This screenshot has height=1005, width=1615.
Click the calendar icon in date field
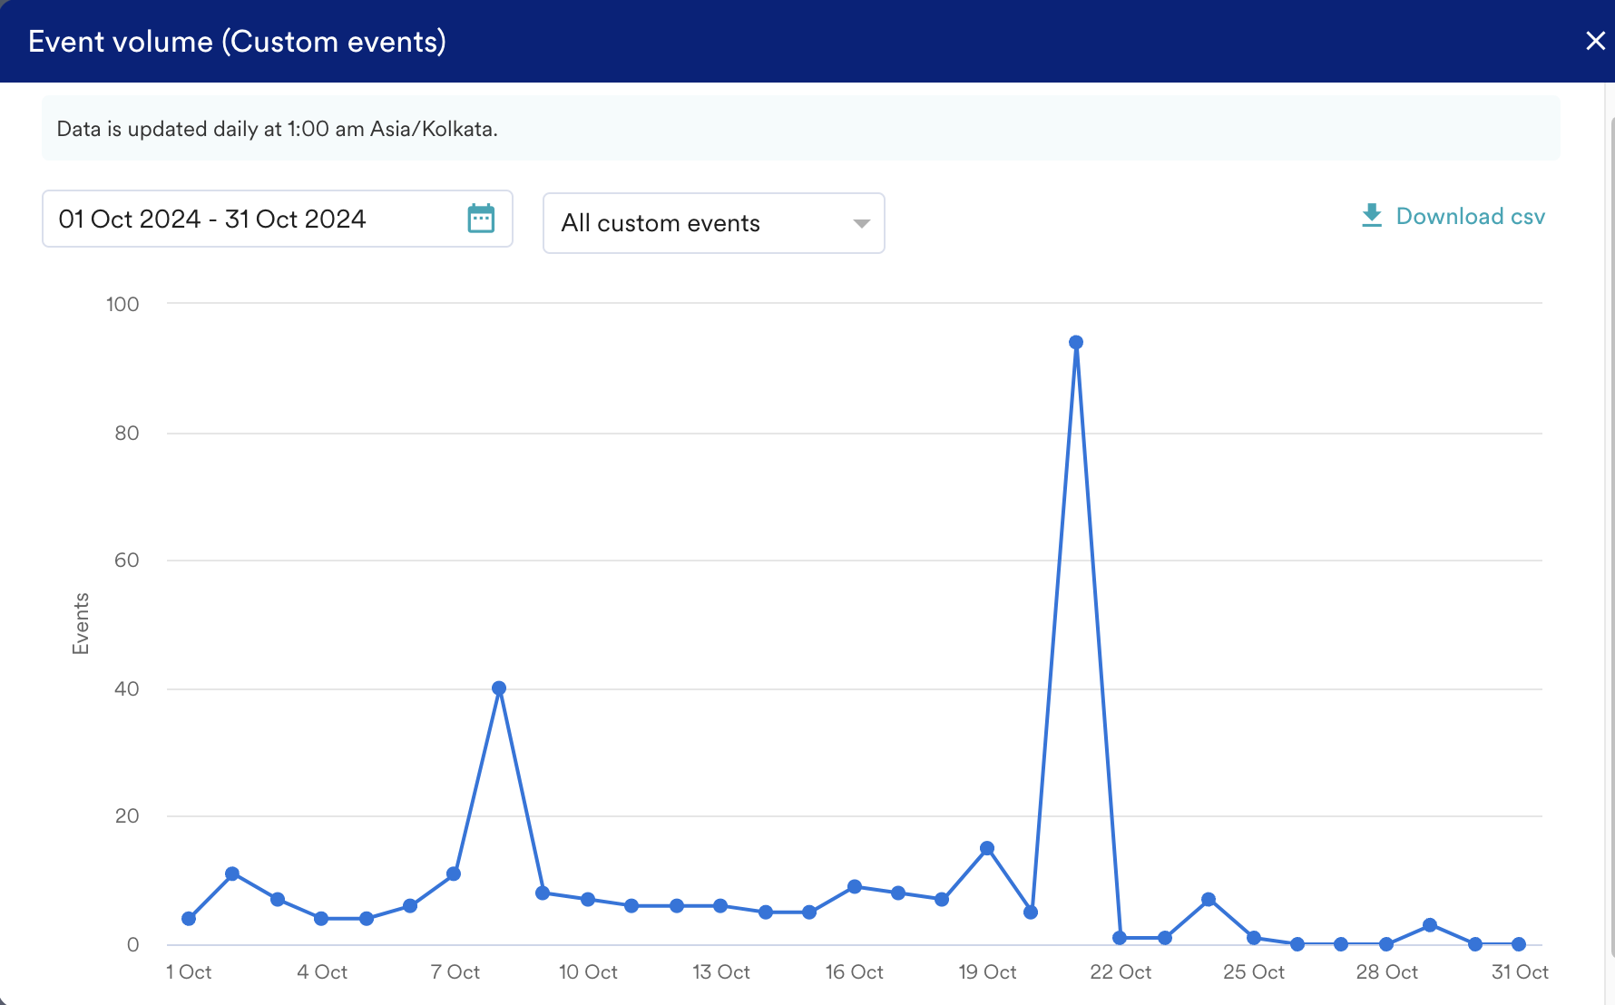[481, 219]
